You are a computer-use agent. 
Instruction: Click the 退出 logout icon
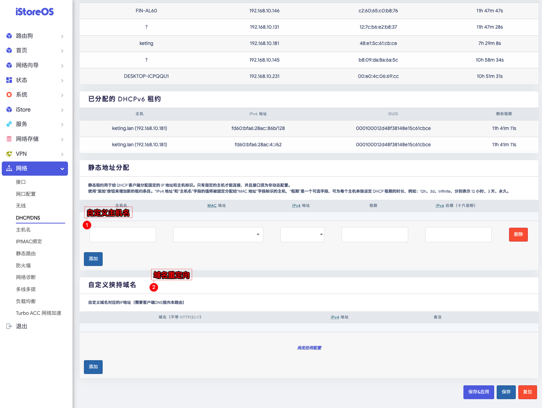click(x=9, y=326)
